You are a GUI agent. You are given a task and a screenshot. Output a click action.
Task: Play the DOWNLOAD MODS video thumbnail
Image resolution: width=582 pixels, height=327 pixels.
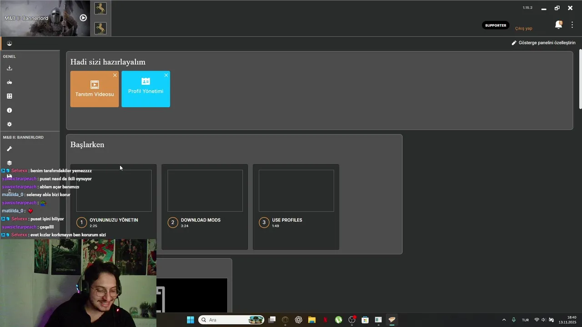pos(205,191)
